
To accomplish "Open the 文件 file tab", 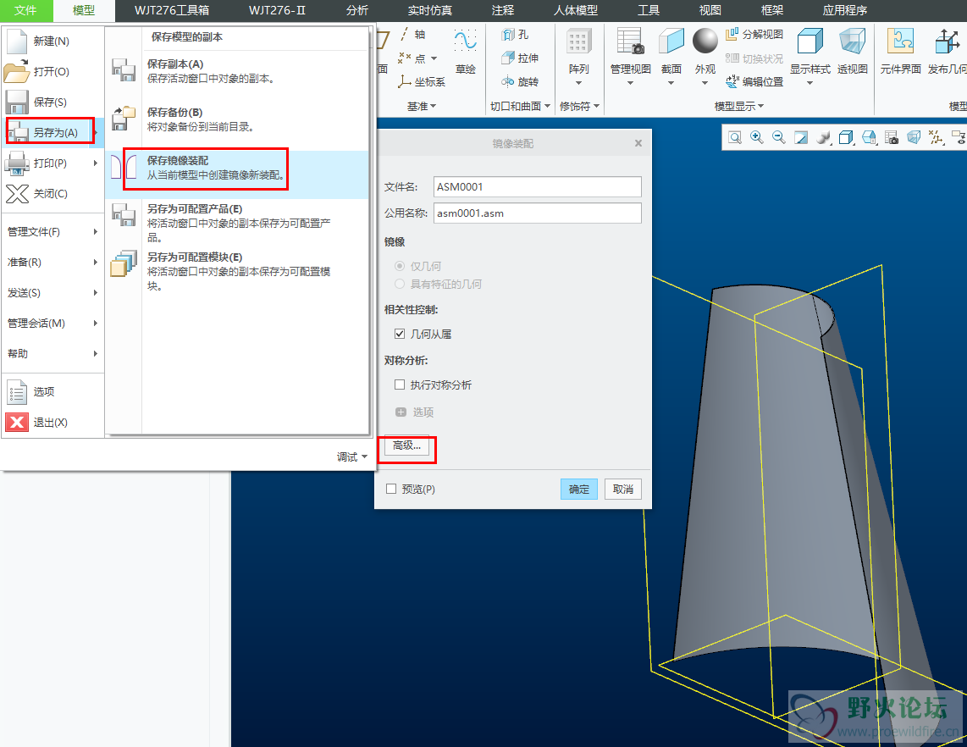I will 26,10.
